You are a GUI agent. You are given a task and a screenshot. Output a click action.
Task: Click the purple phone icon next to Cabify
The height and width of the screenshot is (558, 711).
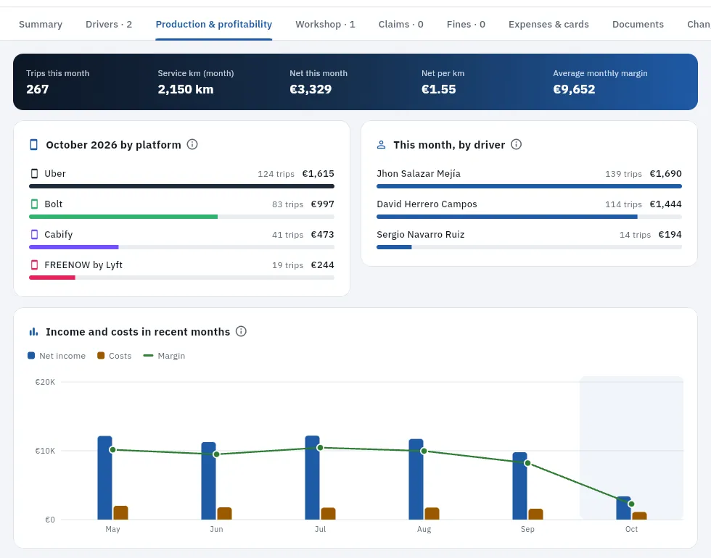[x=35, y=234]
